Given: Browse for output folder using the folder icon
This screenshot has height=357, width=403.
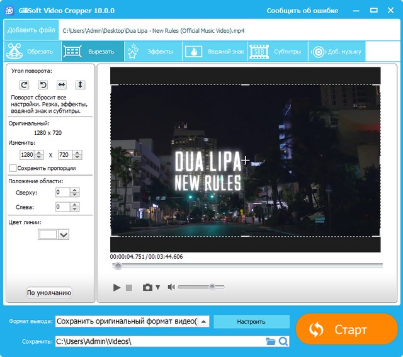Looking at the screenshot, I should point(271,341).
